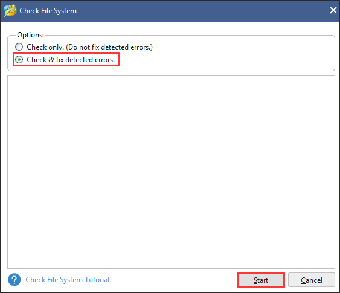Choose the unselected empty radio circle

pos(19,47)
